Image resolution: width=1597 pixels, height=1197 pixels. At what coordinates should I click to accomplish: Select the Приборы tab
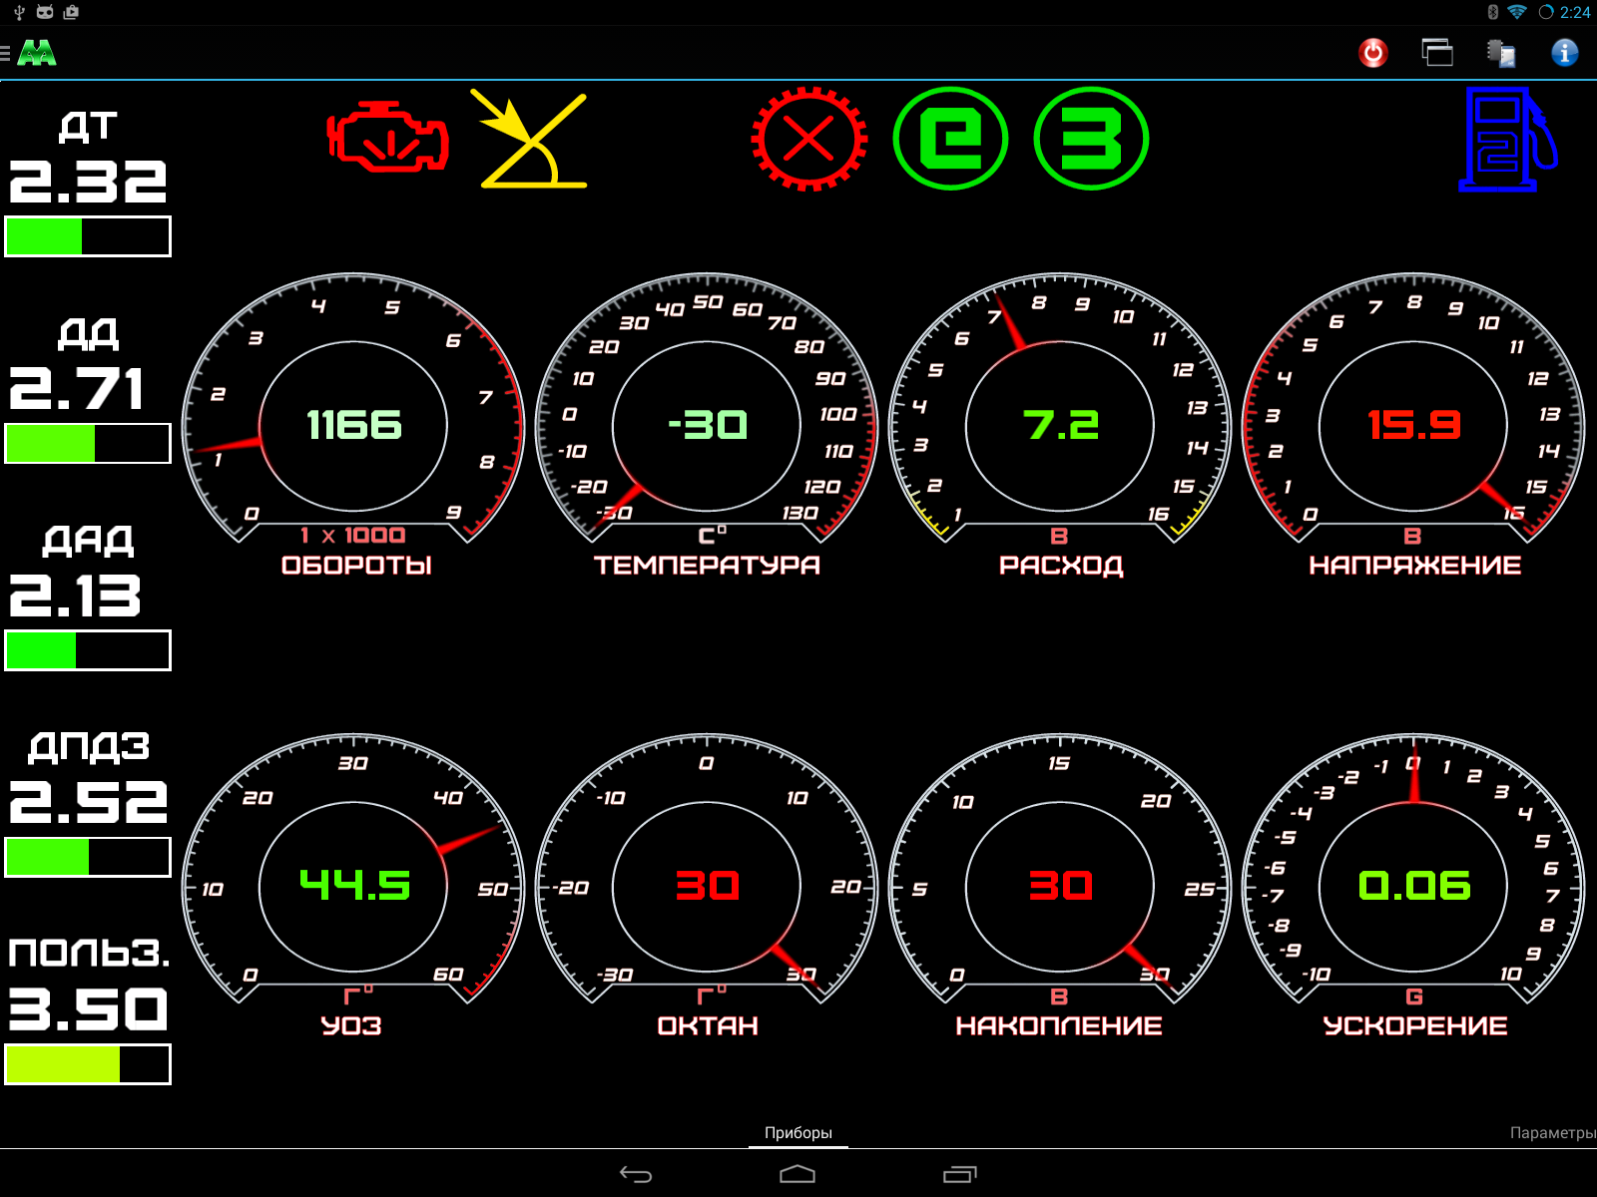[x=798, y=1132]
